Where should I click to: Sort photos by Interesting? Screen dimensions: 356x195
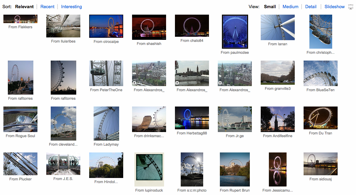tap(71, 7)
